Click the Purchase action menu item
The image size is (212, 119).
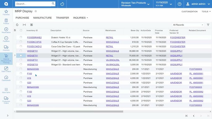(x=22, y=18)
